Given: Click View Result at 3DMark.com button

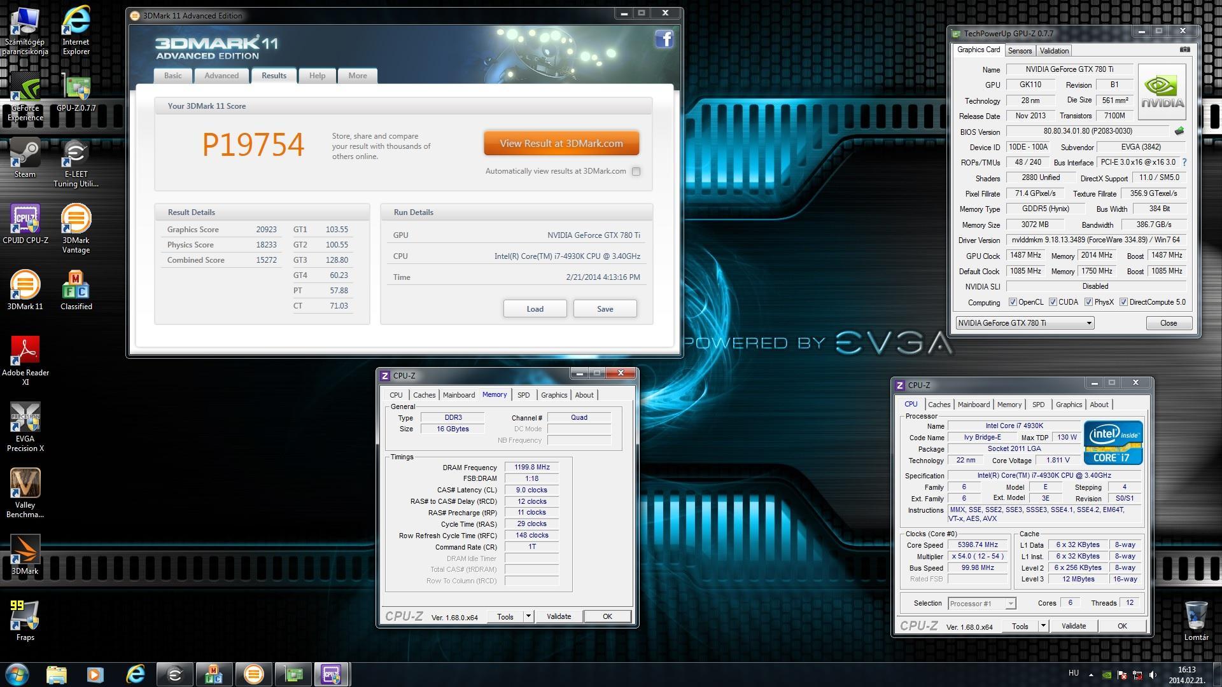Looking at the screenshot, I should [x=561, y=143].
